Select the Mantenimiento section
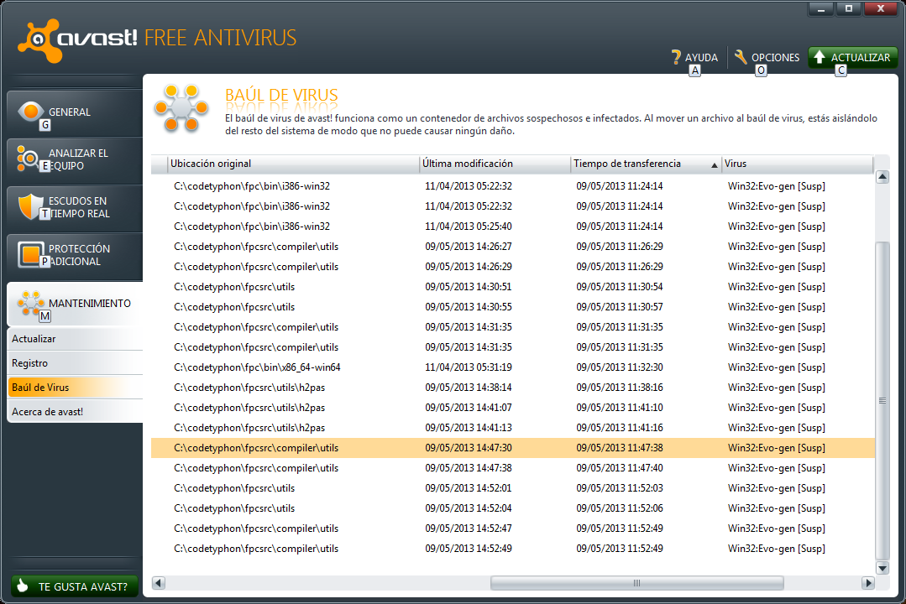The image size is (906, 604). tap(75, 304)
